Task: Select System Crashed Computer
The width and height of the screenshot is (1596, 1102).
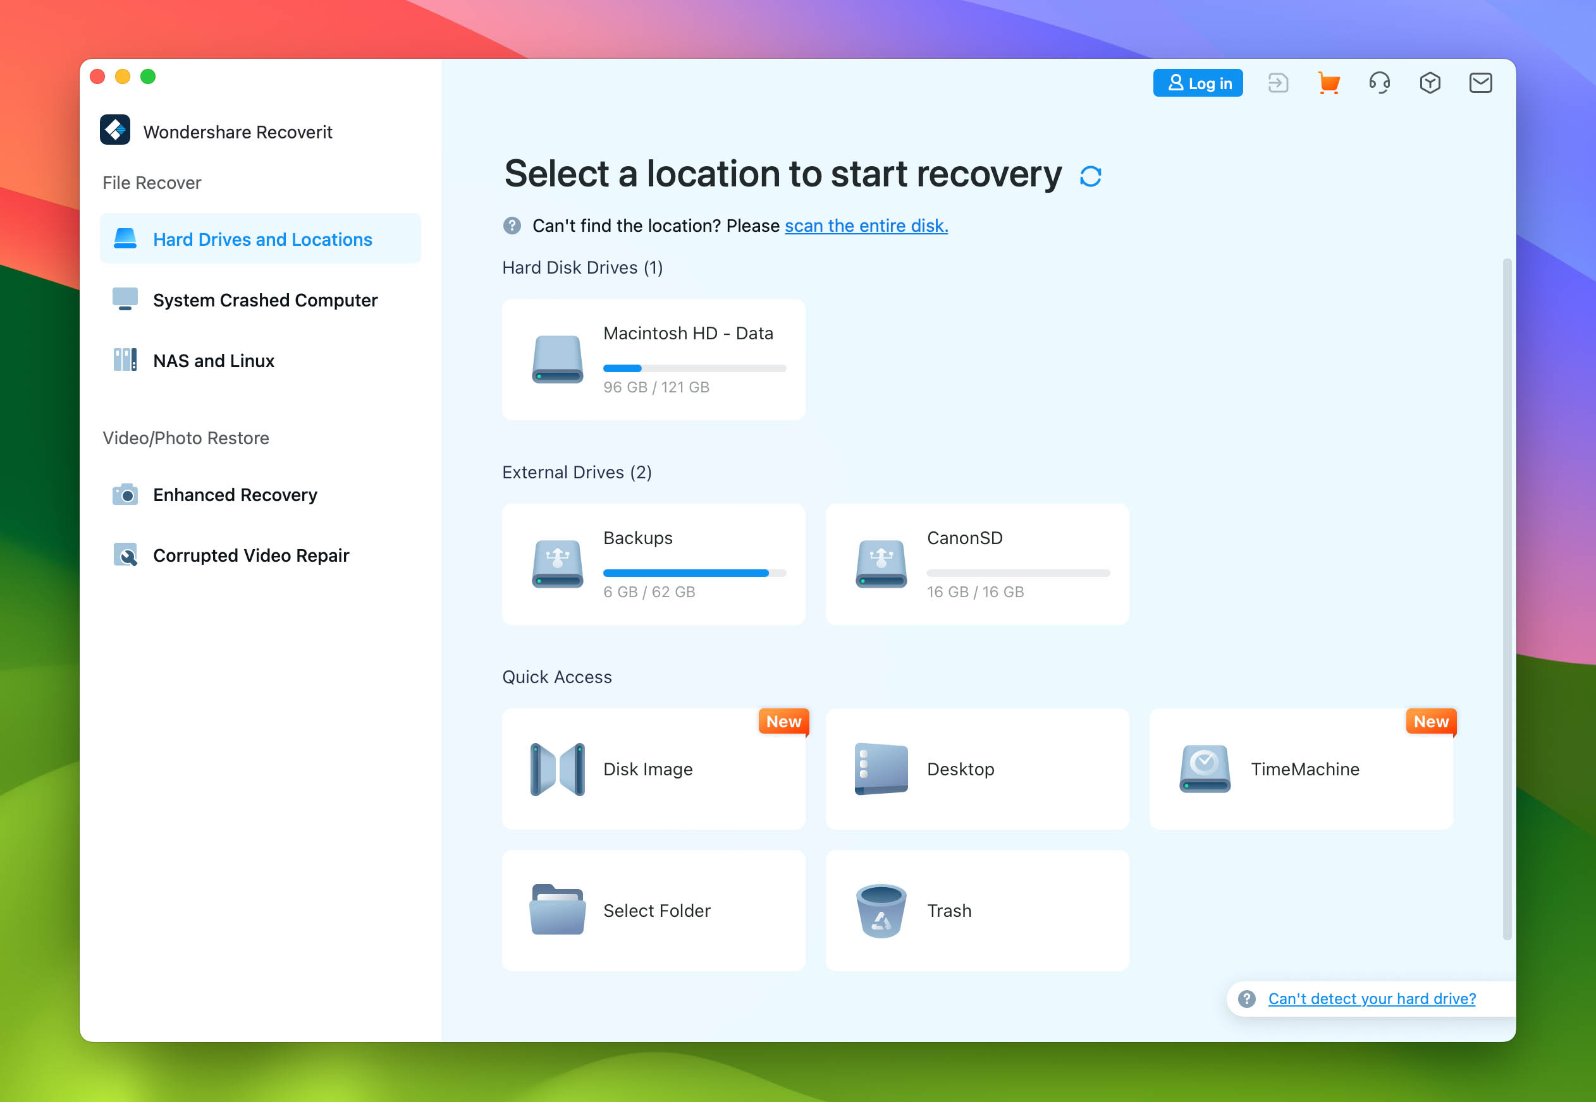Action: coord(261,300)
